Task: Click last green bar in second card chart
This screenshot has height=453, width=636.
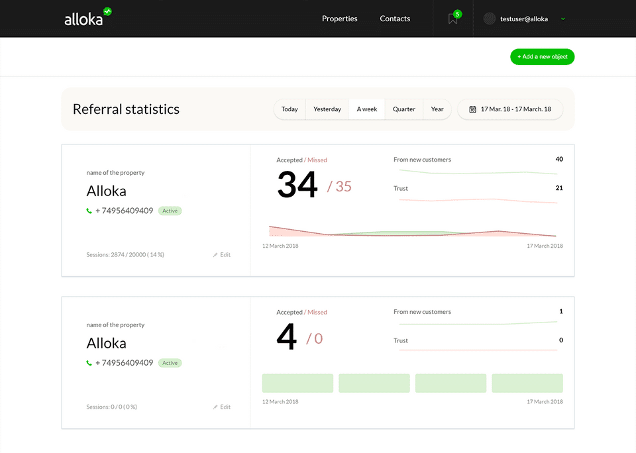Action: [527, 383]
